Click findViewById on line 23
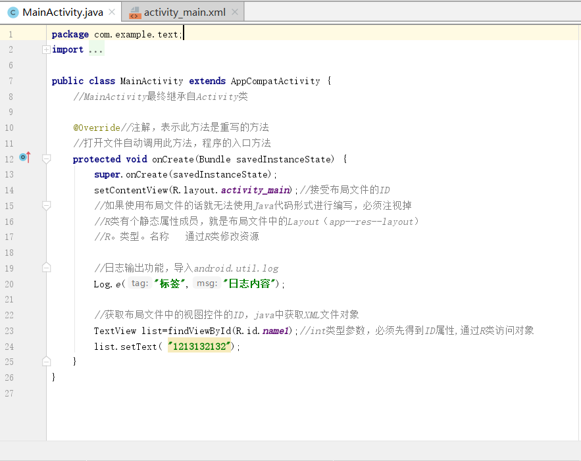581x461 pixels. [199, 331]
